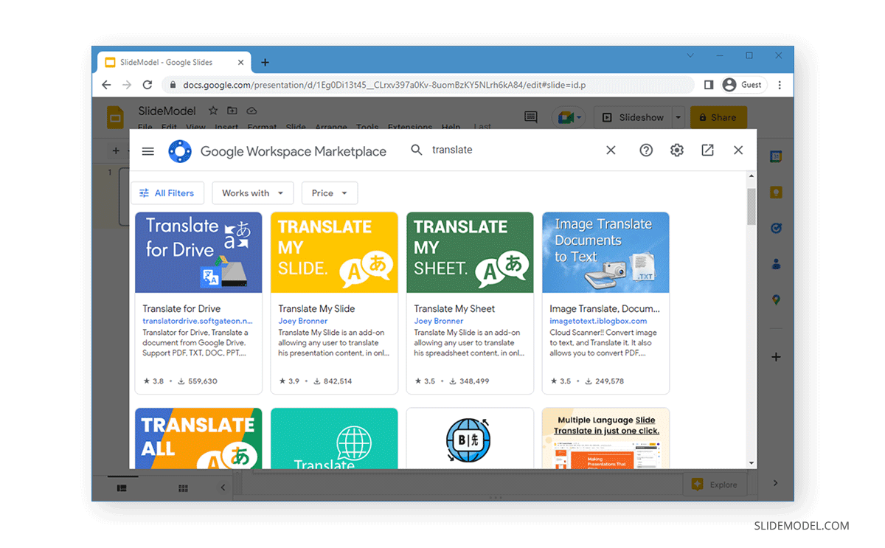Open the Guest profile menu

pos(743,85)
